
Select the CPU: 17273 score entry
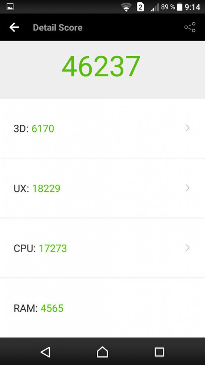pos(102,248)
